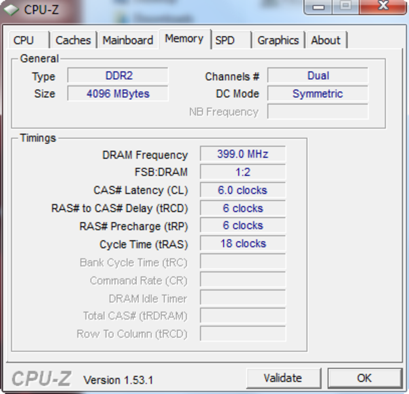Select the Mainboard tab

tap(128, 40)
